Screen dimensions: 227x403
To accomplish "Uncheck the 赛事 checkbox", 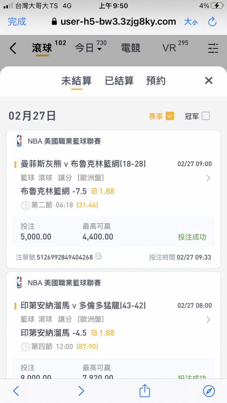I will click(x=170, y=116).
